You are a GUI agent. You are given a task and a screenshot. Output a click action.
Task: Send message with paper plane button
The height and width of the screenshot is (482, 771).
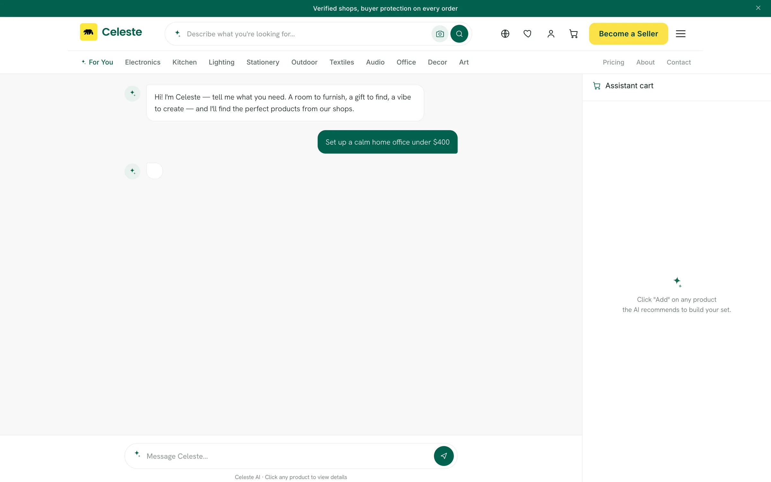[444, 456]
